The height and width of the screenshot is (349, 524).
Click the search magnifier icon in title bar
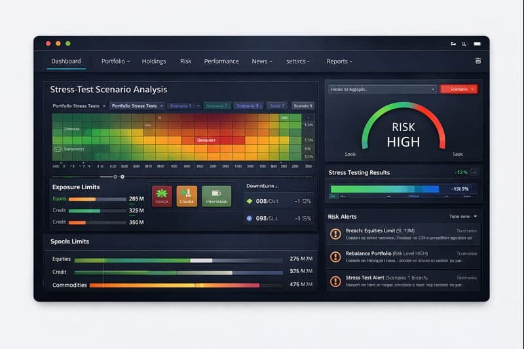coord(464,44)
